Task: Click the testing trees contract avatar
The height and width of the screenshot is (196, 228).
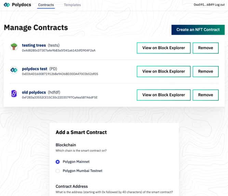Action: pyautogui.click(x=14, y=47)
